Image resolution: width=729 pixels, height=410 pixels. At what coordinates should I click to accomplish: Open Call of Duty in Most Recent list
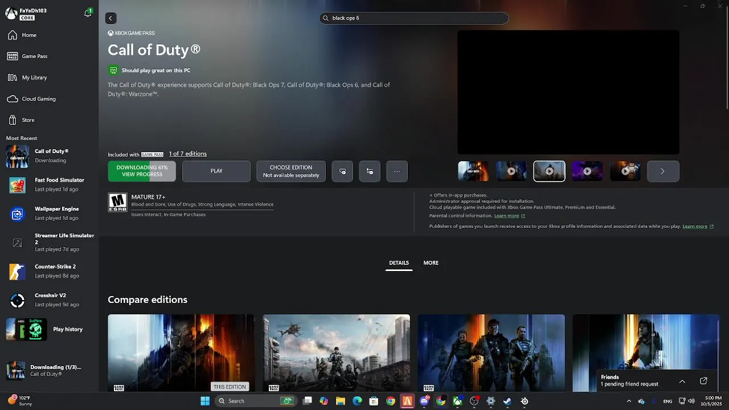pyautogui.click(x=49, y=157)
